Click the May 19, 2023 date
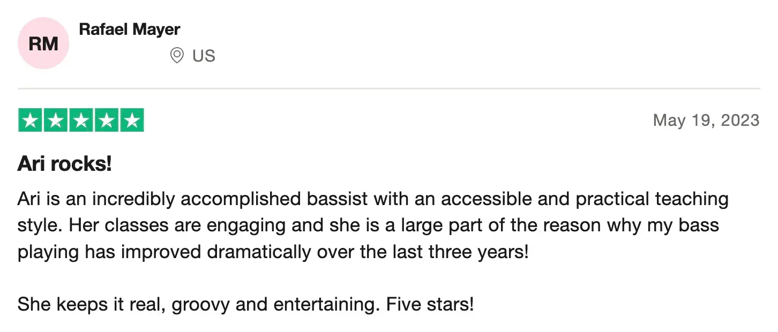Screen dimensions: 778x332 click(706, 120)
